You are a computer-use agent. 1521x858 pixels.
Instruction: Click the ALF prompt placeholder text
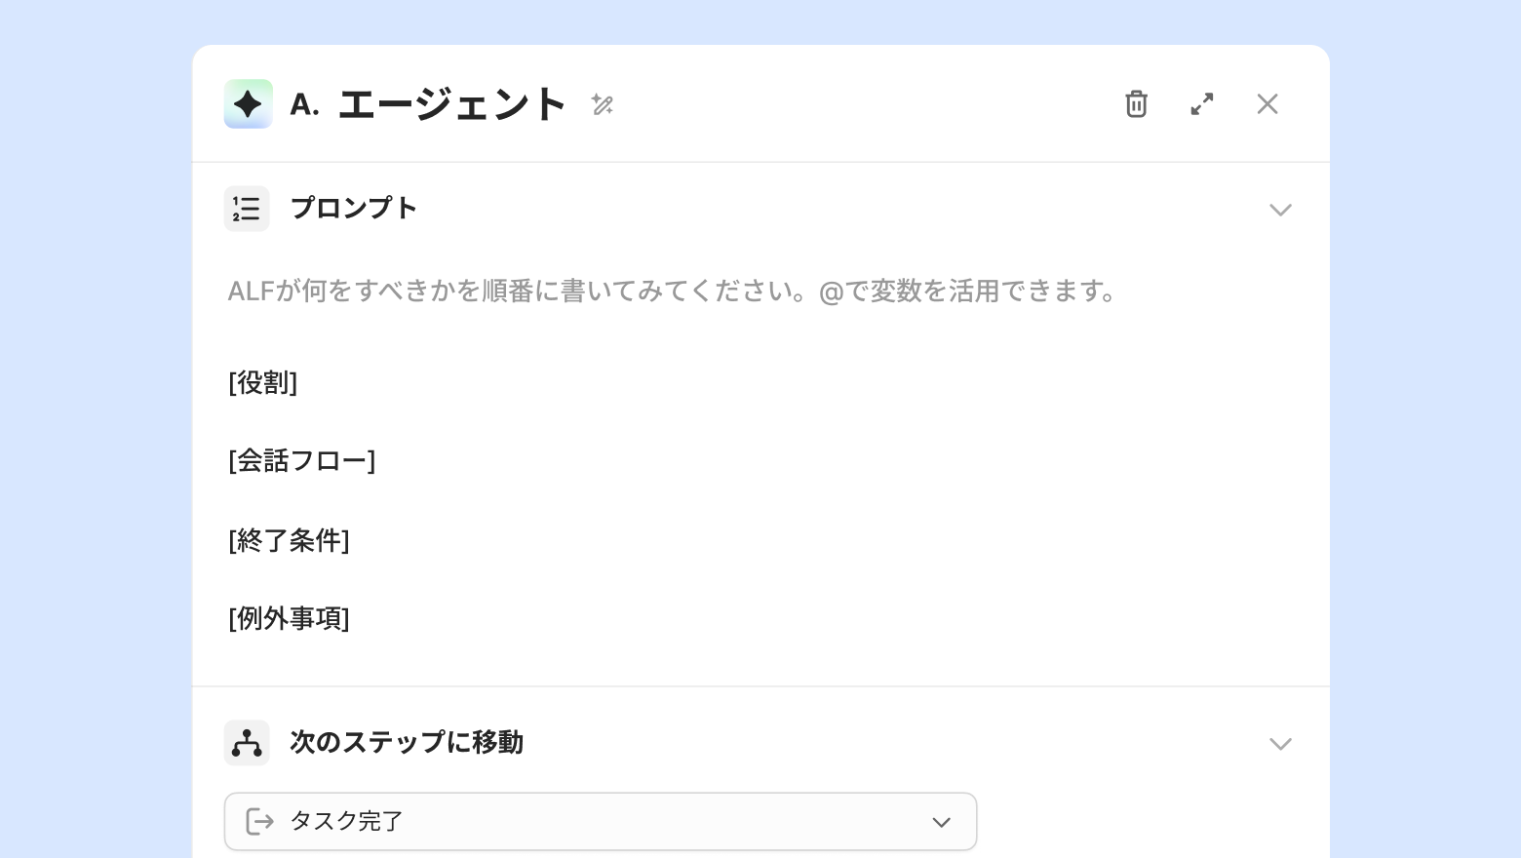click(673, 292)
